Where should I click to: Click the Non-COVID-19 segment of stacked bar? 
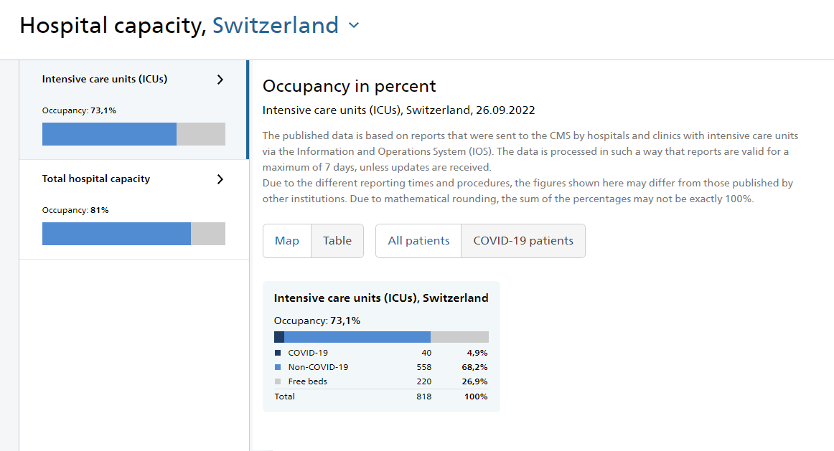pyautogui.click(x=357, y=337)
